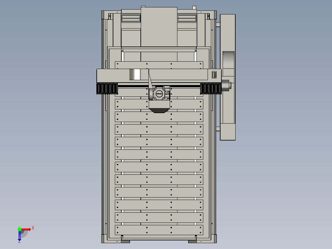The height and width of the screenshot is (249, 332).
Task: Select the left black brush block under the gantry
Action: pos(107,88)
